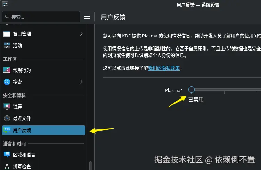Open 最近文件 settings page
This screenshot has height=170, width=261.
[43, 118]
